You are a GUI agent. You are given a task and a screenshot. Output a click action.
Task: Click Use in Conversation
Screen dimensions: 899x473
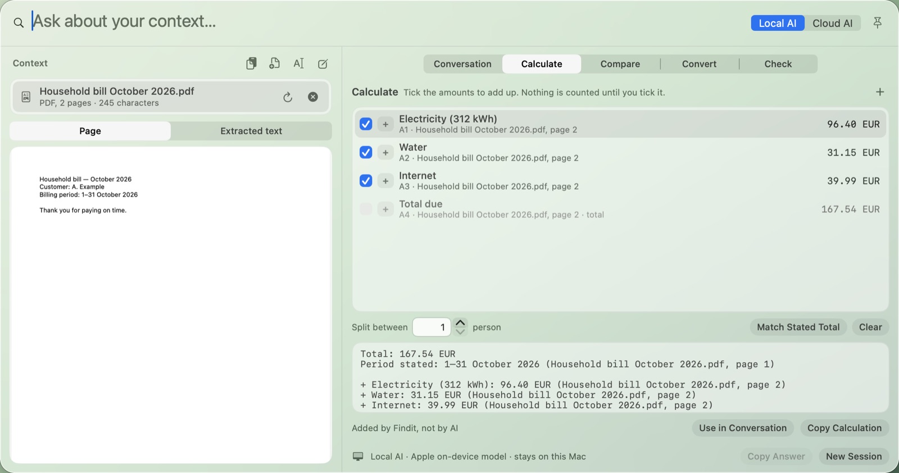743,428
